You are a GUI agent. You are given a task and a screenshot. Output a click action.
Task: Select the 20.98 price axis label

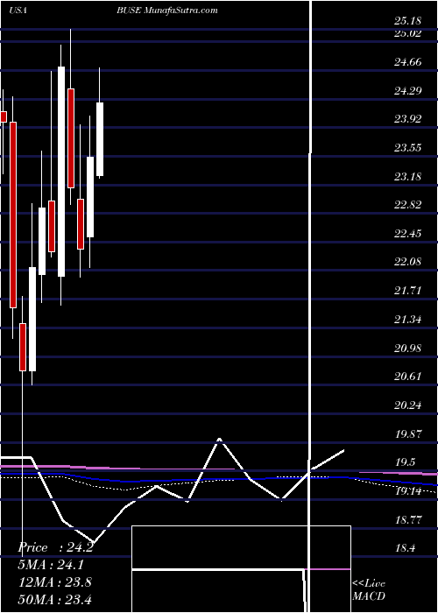407,348
